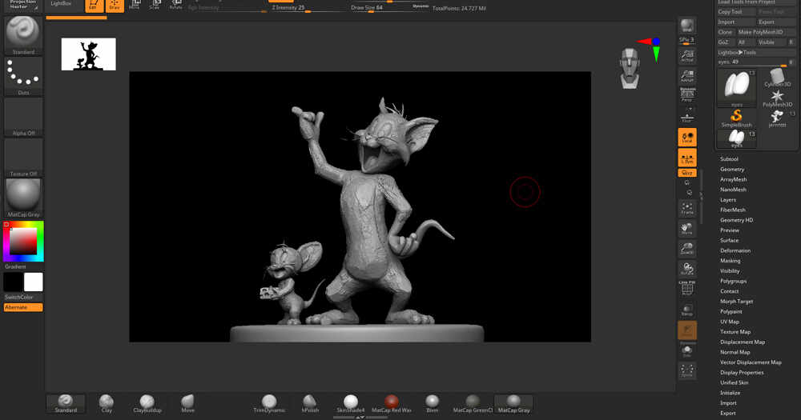Click the Move view icon on right shelf

pyautogui.click(x=687, y=229)
